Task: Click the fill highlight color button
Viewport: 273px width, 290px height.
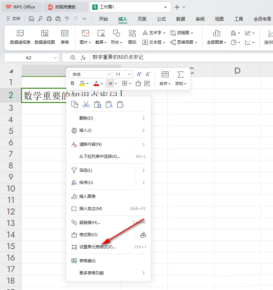Action: [x=82, y=84]
